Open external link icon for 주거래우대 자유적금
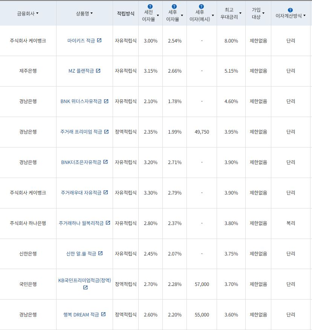312x330 pixels. (106, 192)
